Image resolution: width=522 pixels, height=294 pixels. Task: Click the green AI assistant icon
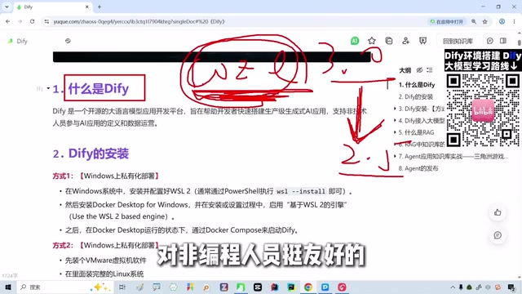click(355, 41)
